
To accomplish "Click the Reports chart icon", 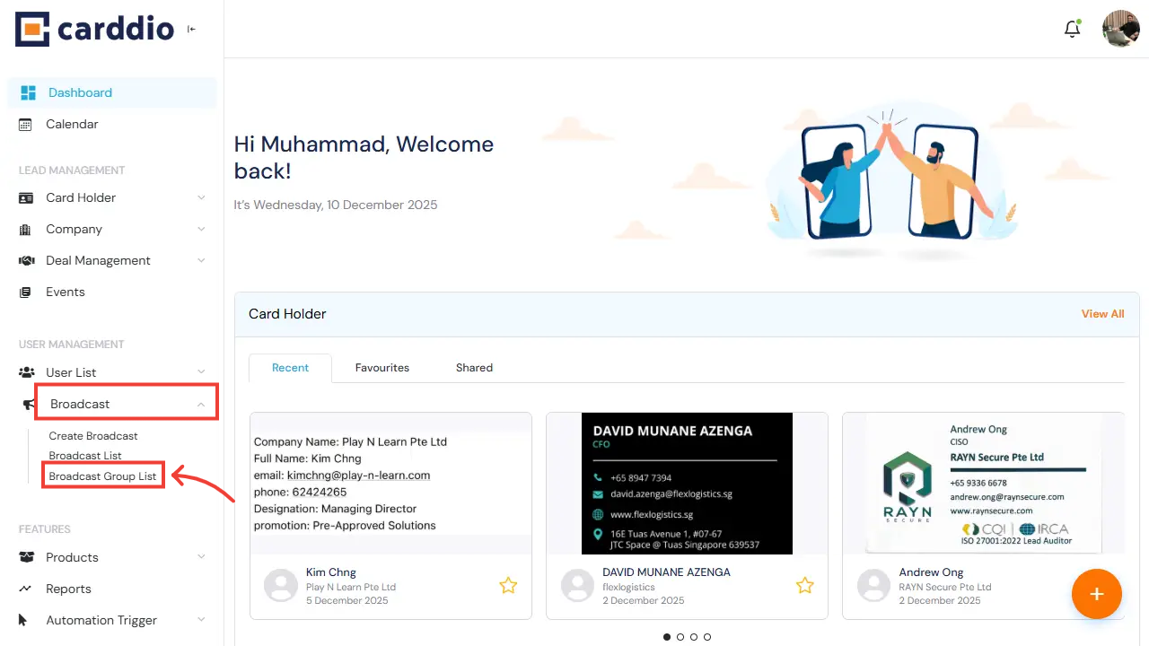I will [26, 589].
